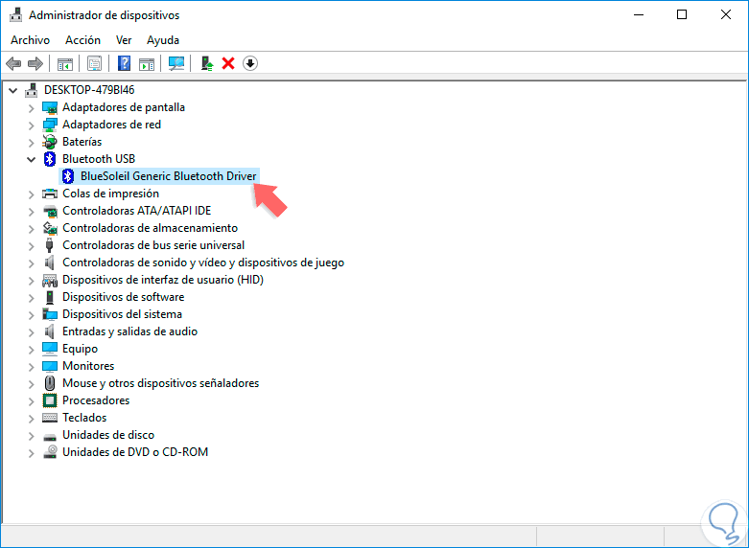Click the Baterías battery icon

50,142
